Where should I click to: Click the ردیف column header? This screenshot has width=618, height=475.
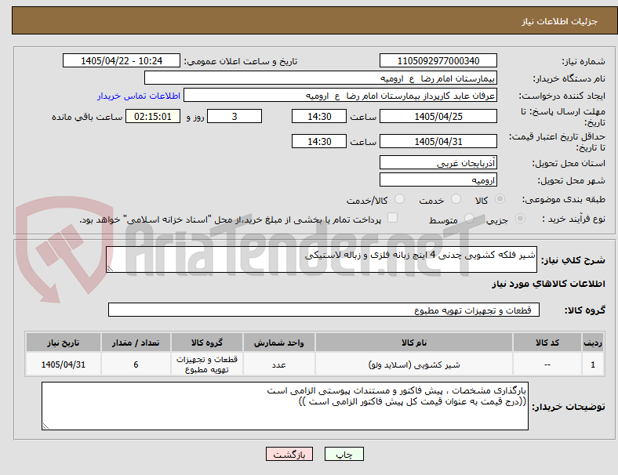[x=592, y=343]
